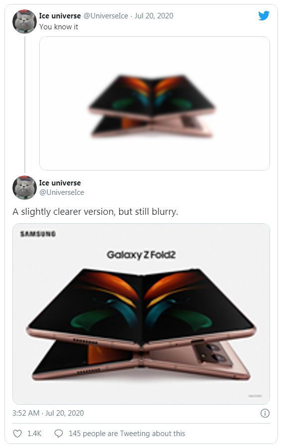Click the info circle icon
281x448 pixels.
click(265, 413)
